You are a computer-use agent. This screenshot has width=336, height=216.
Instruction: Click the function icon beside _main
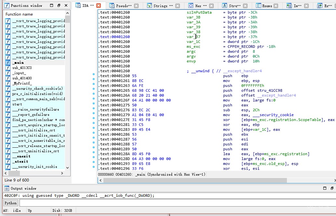[x=8, y=62]
